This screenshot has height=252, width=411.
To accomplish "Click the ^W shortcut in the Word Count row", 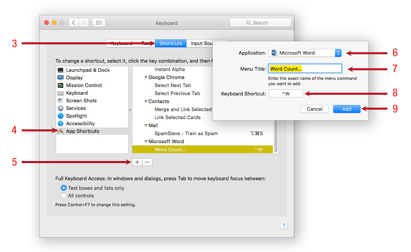I will (258, 149).
